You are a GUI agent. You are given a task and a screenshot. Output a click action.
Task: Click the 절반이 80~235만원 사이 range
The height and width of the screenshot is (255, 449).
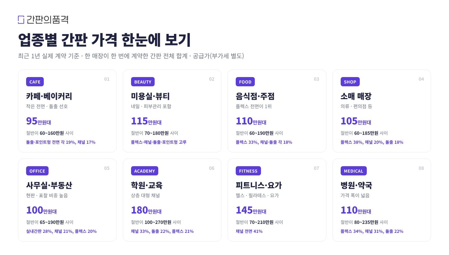click(x=364, y=222)
